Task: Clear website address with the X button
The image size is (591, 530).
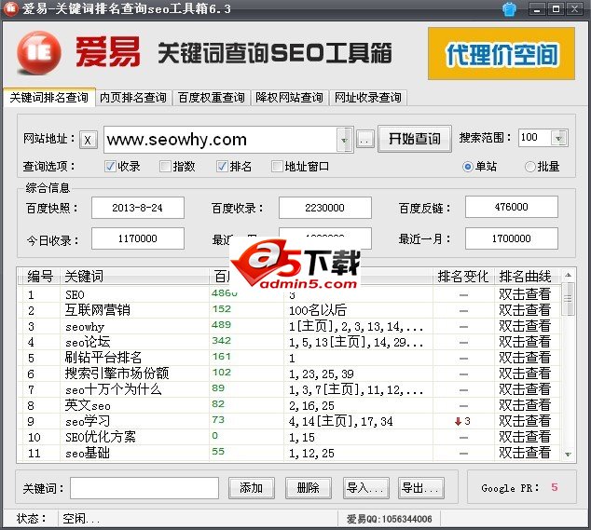Action: click(89, 140)
